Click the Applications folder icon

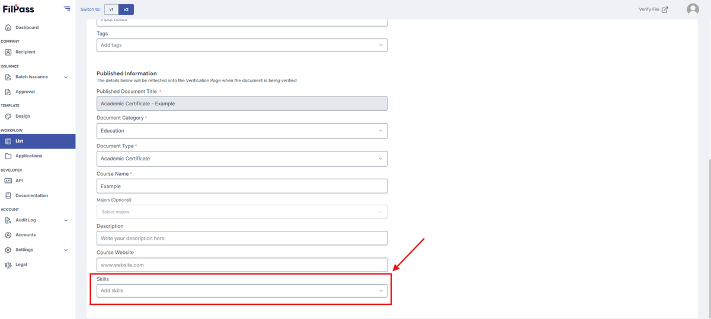tap(8, 156)
